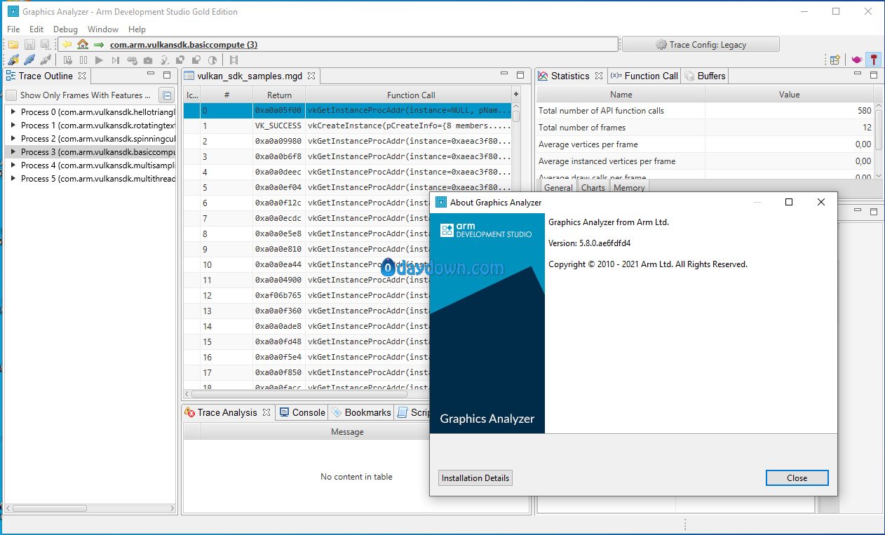Screen dimensions: 885x535
Task: Open the Help menu
Action: point(137,29)
